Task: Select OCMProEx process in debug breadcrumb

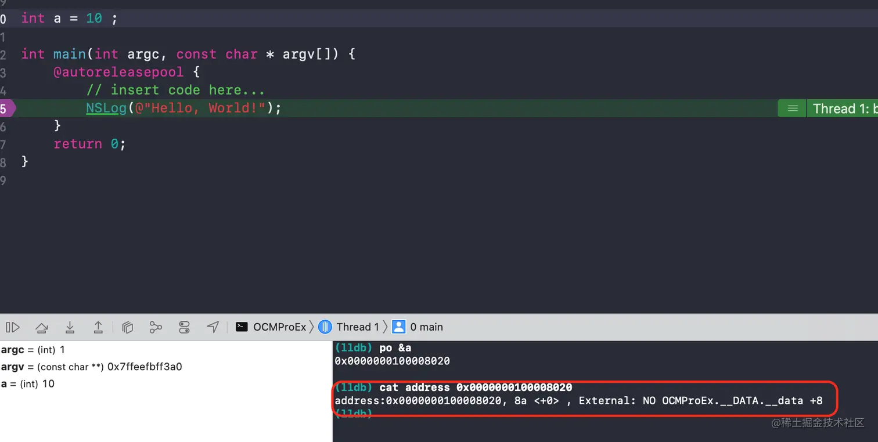Action: (271, 327)
